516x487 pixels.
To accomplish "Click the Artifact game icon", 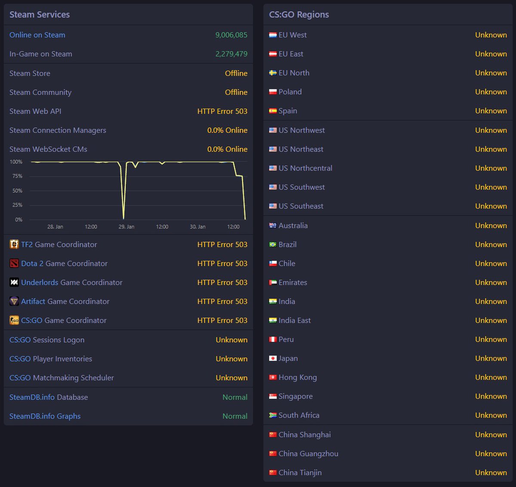I will coord(14,301).
